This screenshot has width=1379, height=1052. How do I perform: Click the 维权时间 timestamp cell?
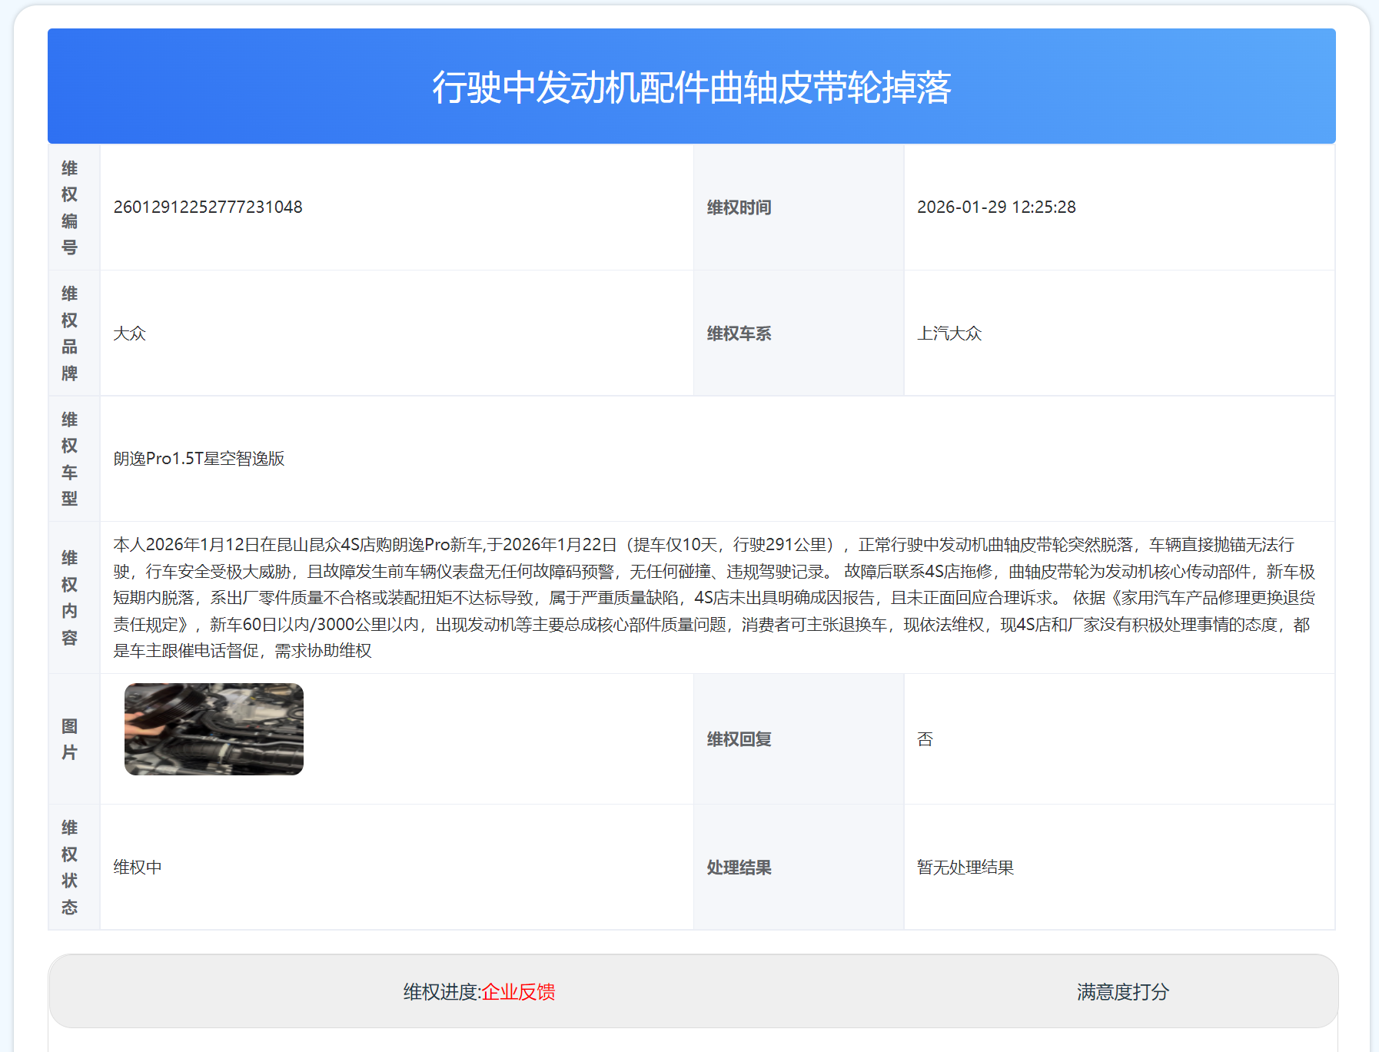tap(997, 206)
